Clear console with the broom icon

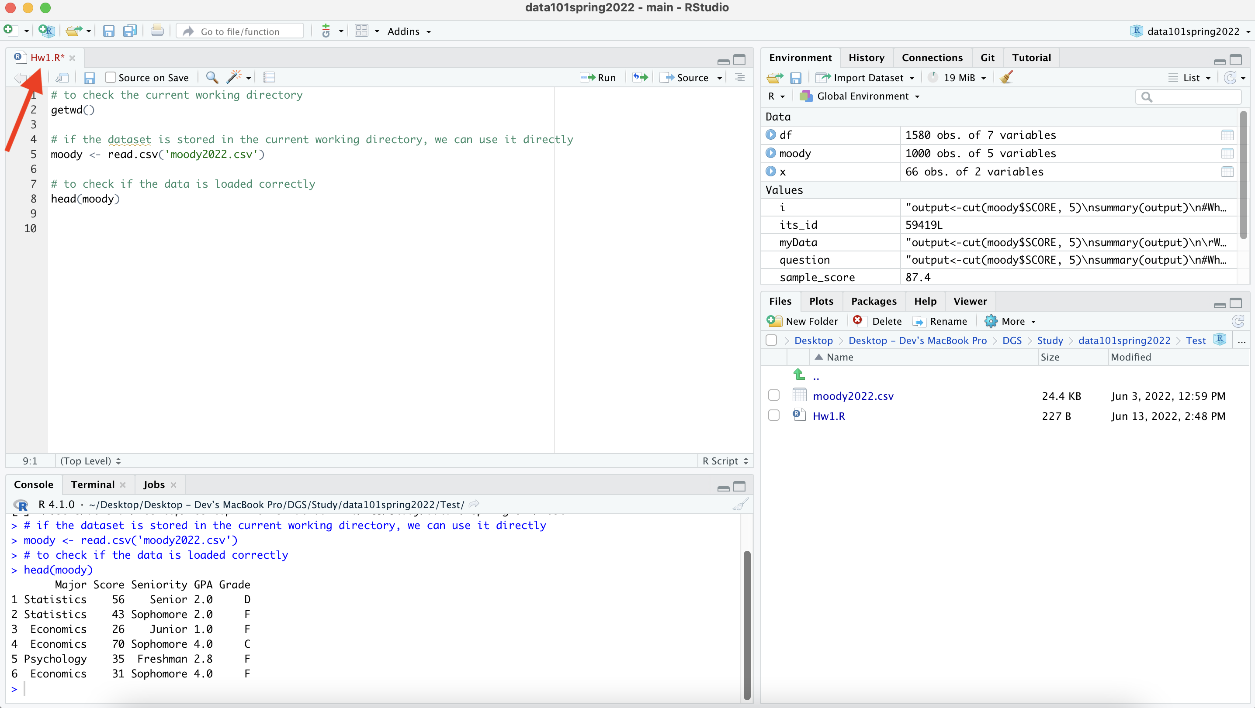point(739,505)
